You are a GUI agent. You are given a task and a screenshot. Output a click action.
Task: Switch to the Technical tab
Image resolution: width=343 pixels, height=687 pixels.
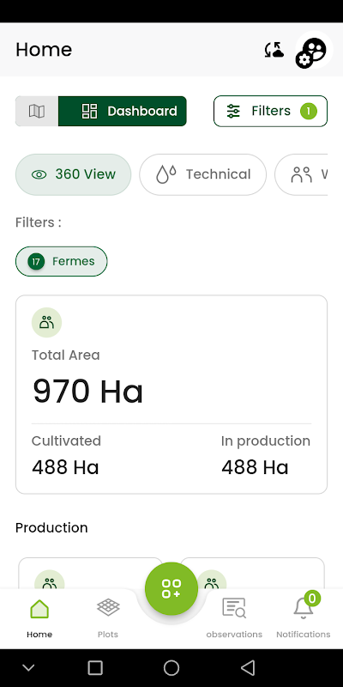pyautogui.click(x=203, y=174)
